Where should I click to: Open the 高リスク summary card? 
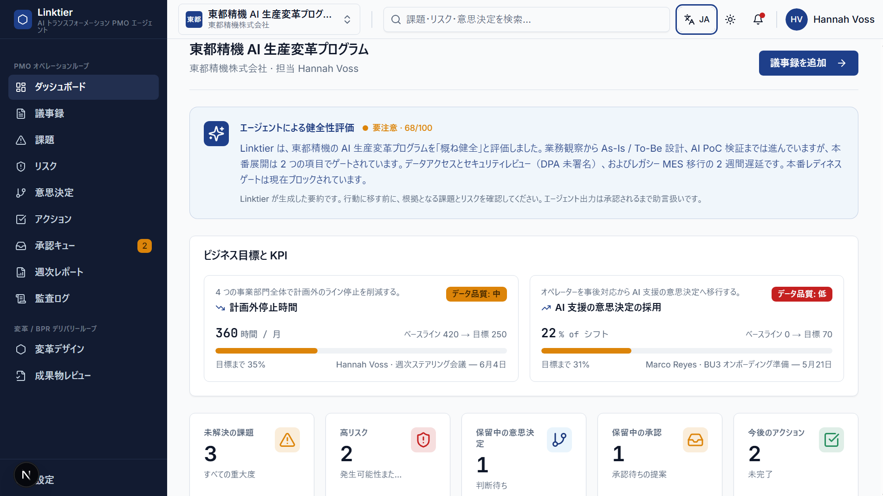[x=388, y=455]
